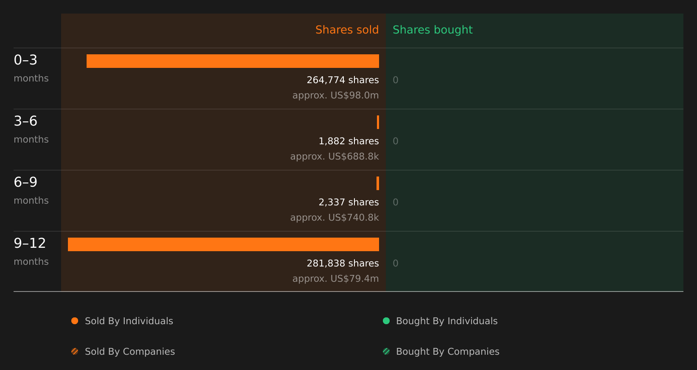Screen dimensions: 697x370
Task: Click the 6–9 months small orange bar
Action: click(x=378, y=183)
